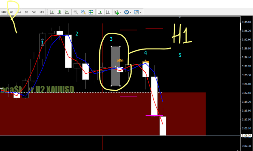Click the zoom out magnifier icon
The height and width of the screenshot is (151, 253).
(83, 12)
